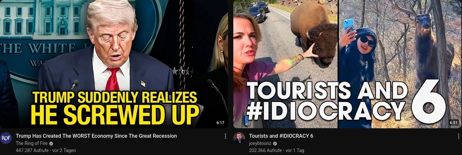Screen dimensions: 462x155
Task: Click the 6:51 duration badge
Action: 454,123
